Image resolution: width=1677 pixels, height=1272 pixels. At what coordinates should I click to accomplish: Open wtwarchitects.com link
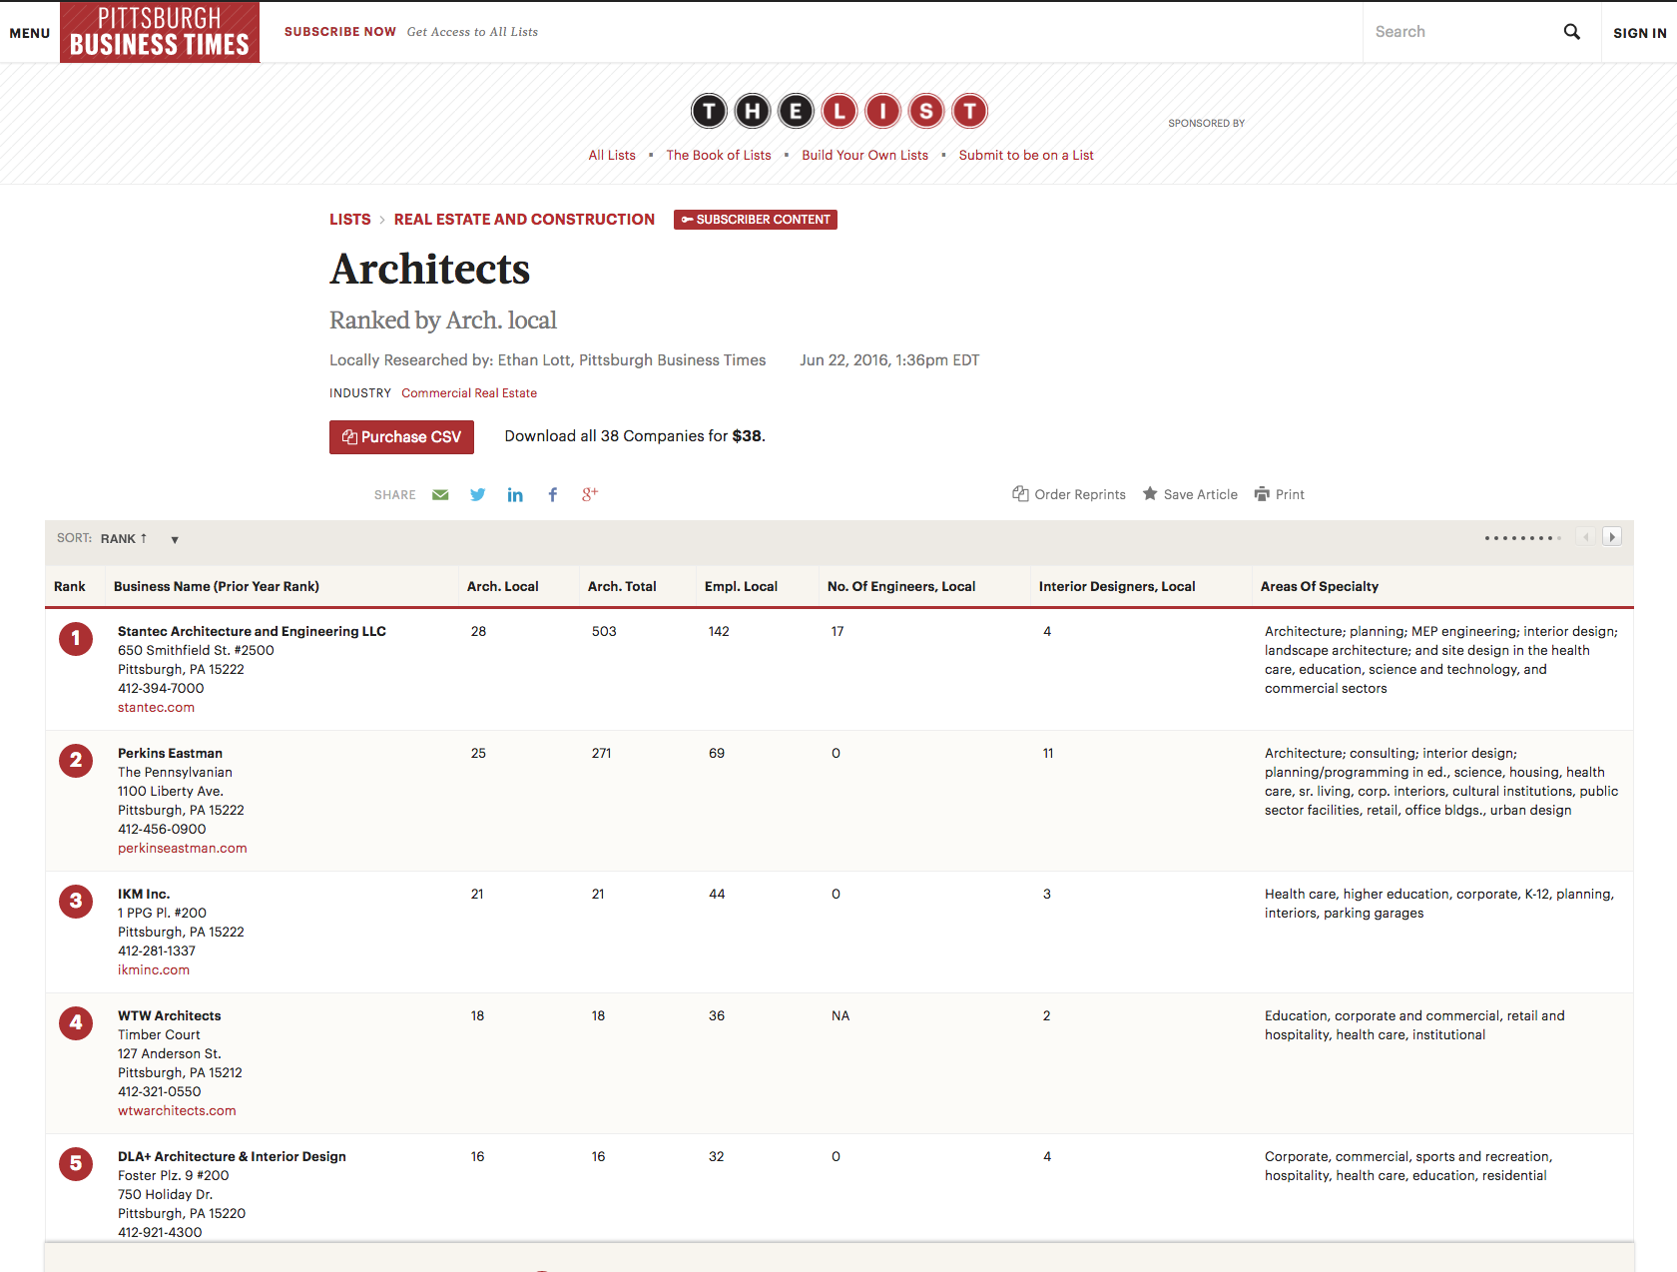click(177, 1110)
